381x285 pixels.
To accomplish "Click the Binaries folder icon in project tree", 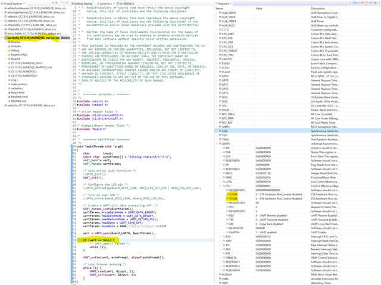I will click(x=10, y=42).
